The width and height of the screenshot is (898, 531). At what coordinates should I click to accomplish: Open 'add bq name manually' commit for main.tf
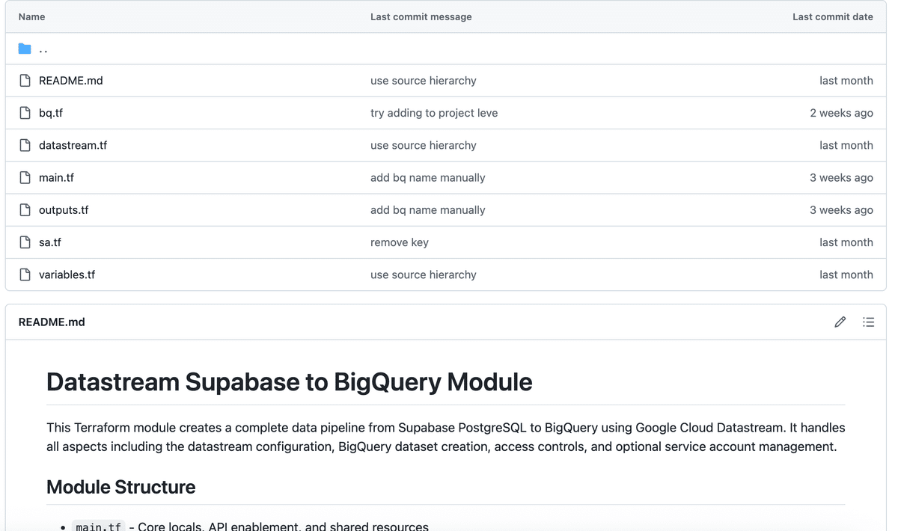427,178
